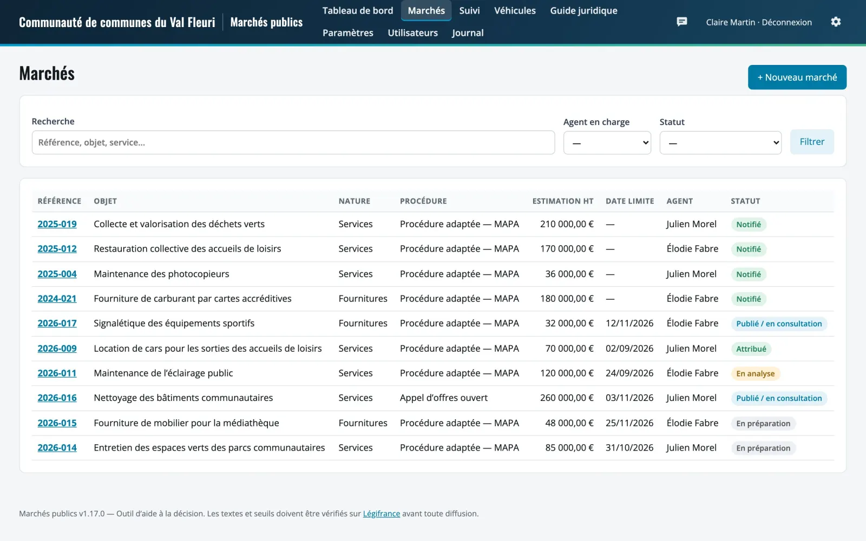The image size is (866, 541).
Task: Open the settings gear icon
Action: 836,22
